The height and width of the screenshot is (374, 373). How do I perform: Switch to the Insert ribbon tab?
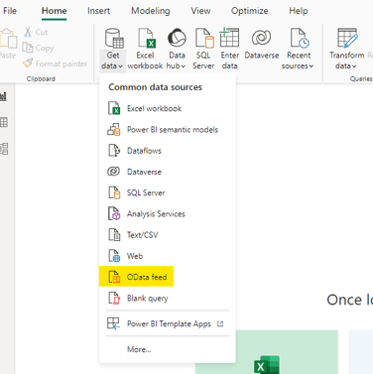click(98, 11)
